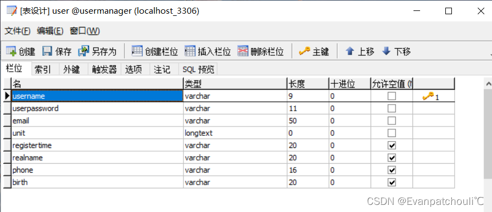Select the email field name cell
This screenshot has width=492, height=212.
point(97,121)
